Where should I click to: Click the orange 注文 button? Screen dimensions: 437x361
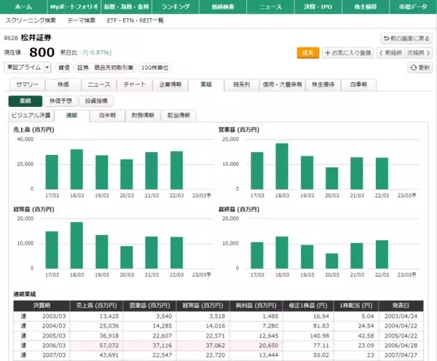coord(308,52)
